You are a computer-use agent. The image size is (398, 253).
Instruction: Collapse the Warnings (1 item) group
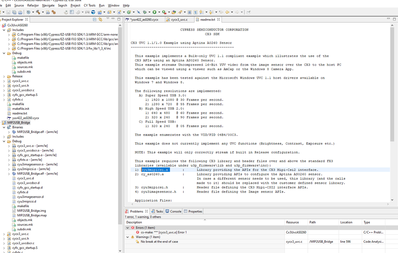coord(127,237)
